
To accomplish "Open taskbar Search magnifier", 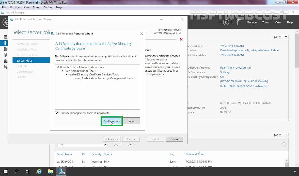I will coord(17,171).
